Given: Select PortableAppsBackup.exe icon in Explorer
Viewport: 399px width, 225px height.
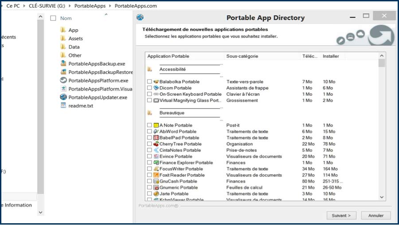Looking at the screenshot, I should (x=63, y=63).
